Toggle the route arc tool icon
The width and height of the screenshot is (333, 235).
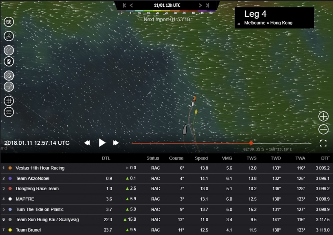click(9, 51)
